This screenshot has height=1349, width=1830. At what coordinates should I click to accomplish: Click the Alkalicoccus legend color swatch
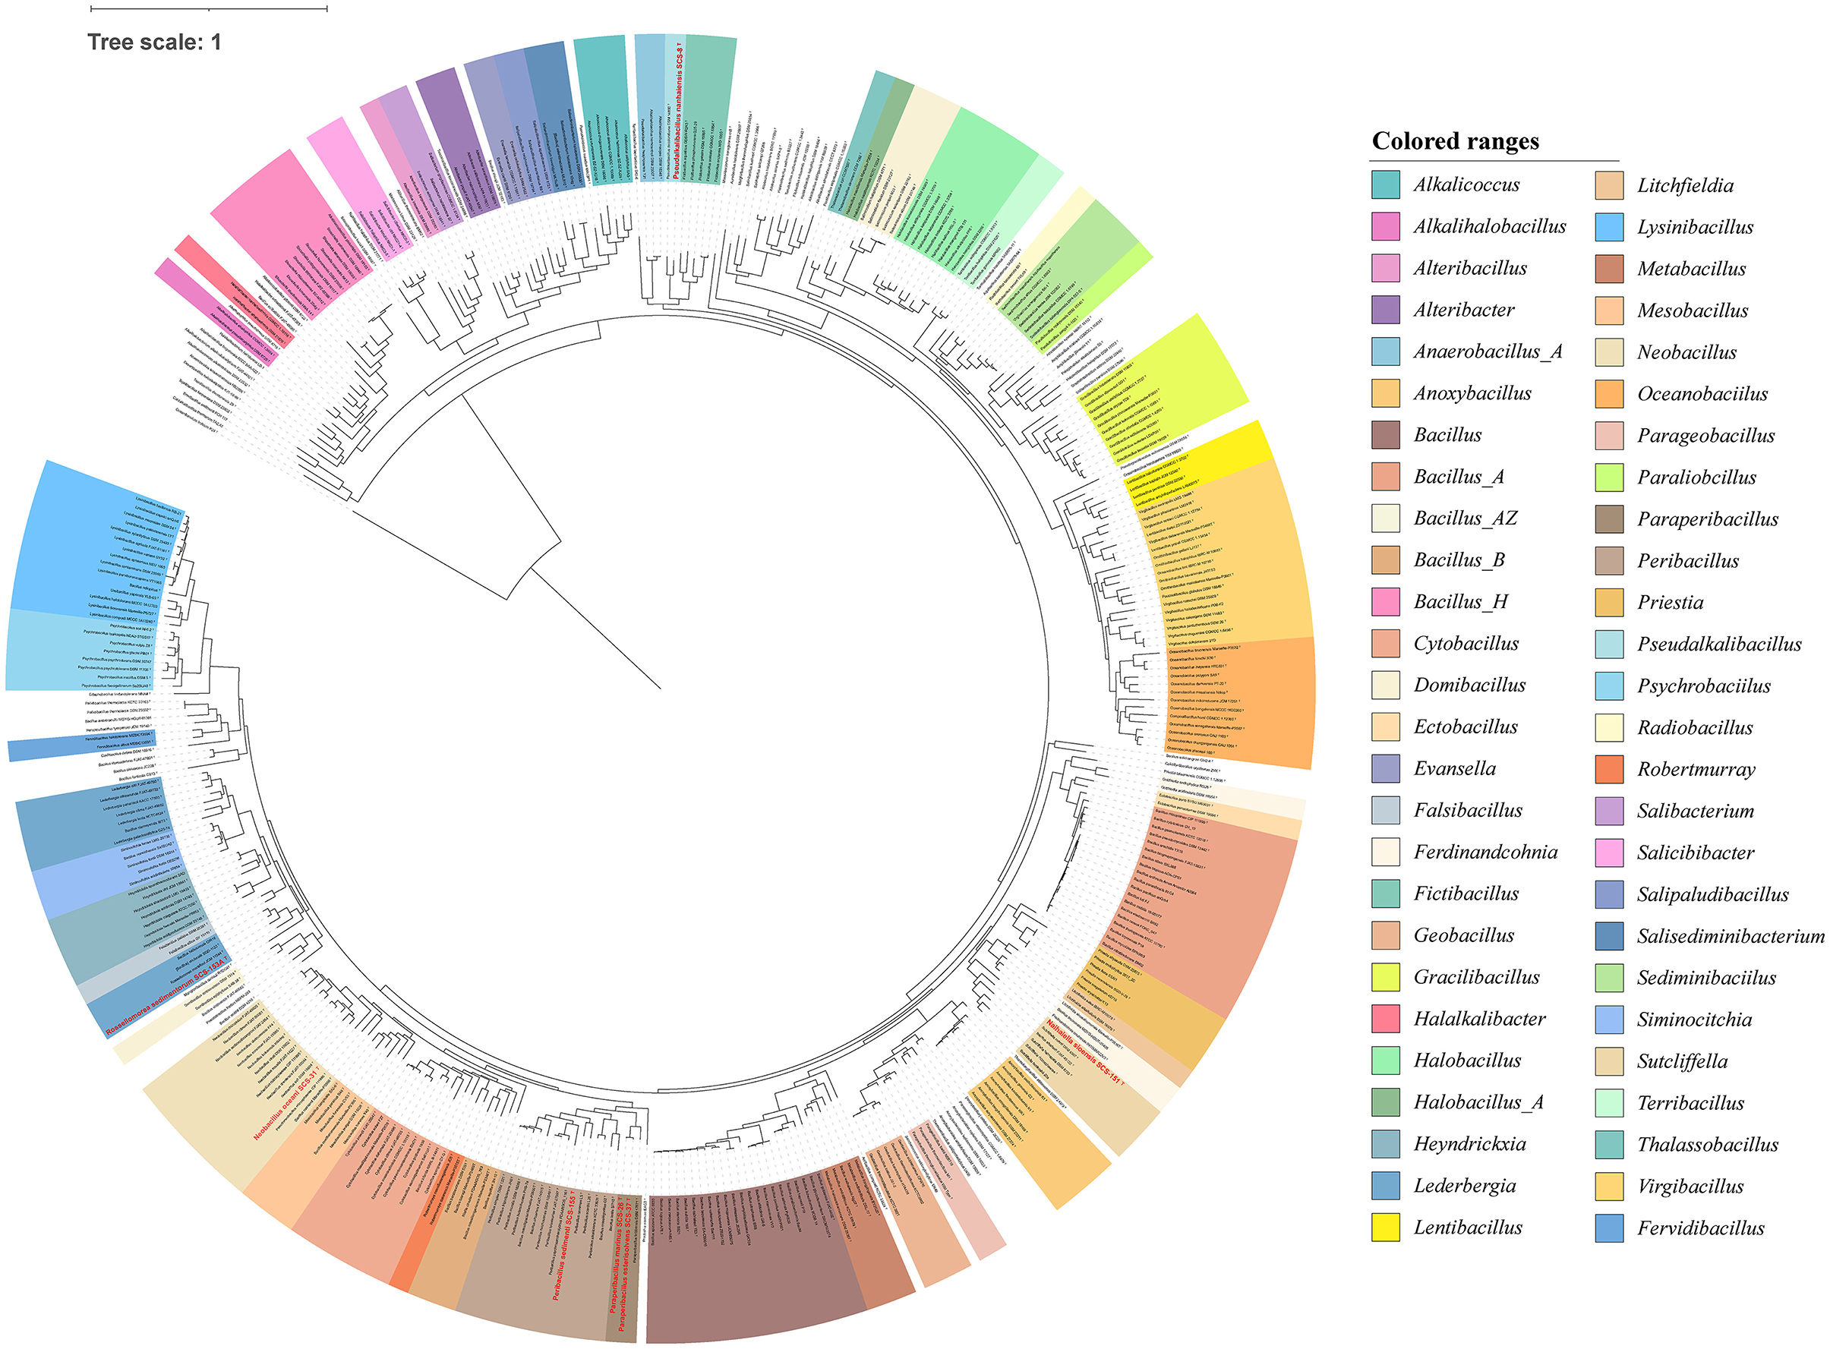(x=1385, y=184)
